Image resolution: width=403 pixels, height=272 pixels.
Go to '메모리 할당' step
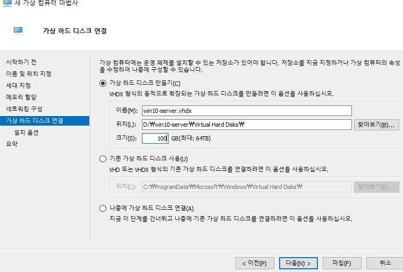pos(21,97)
